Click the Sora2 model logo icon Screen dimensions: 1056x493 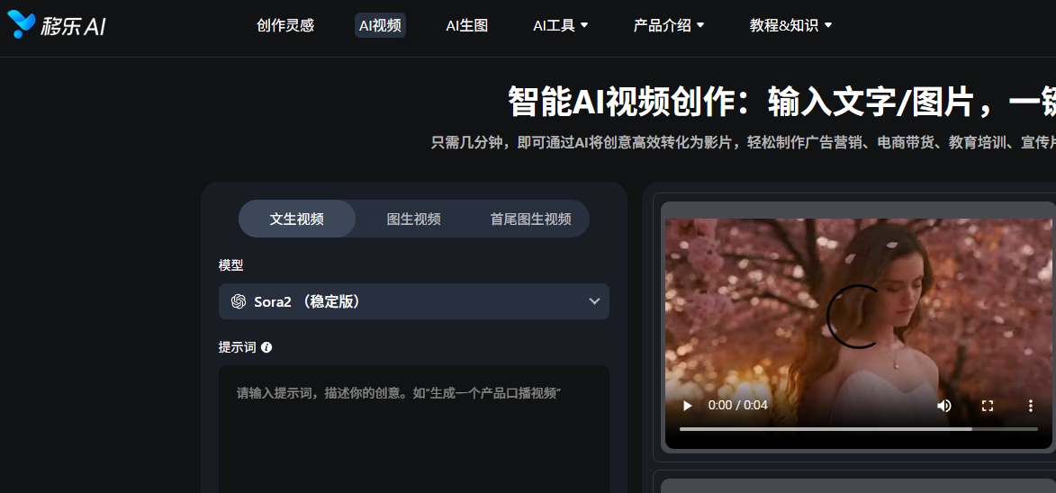pyautogui.click(x=239, y=301)
